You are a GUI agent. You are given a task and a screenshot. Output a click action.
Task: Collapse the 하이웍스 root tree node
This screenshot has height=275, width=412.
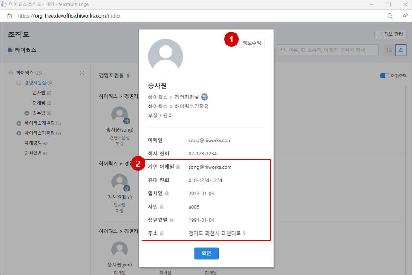(11, 73)
